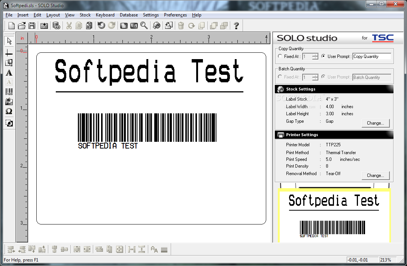Screen dimensions: 407x266
Task: Select the line drawing tool
Action: pyautogui.click(x=9, y=53)
